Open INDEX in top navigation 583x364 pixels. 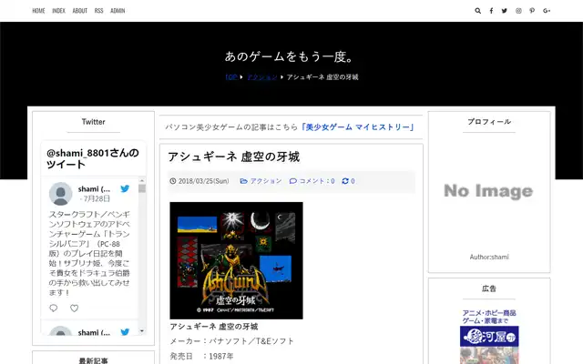coord(58,11)
